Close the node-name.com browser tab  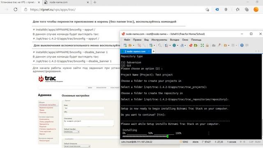coord(88,2)
